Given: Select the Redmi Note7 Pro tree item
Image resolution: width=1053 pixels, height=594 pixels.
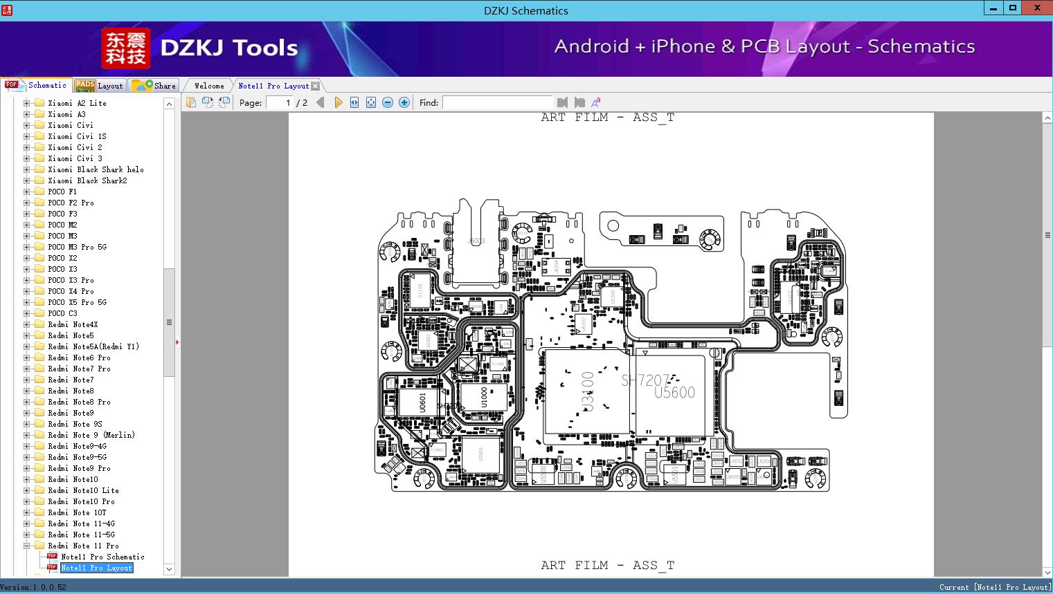Looking at the screenshot, I should pos(79,369).
